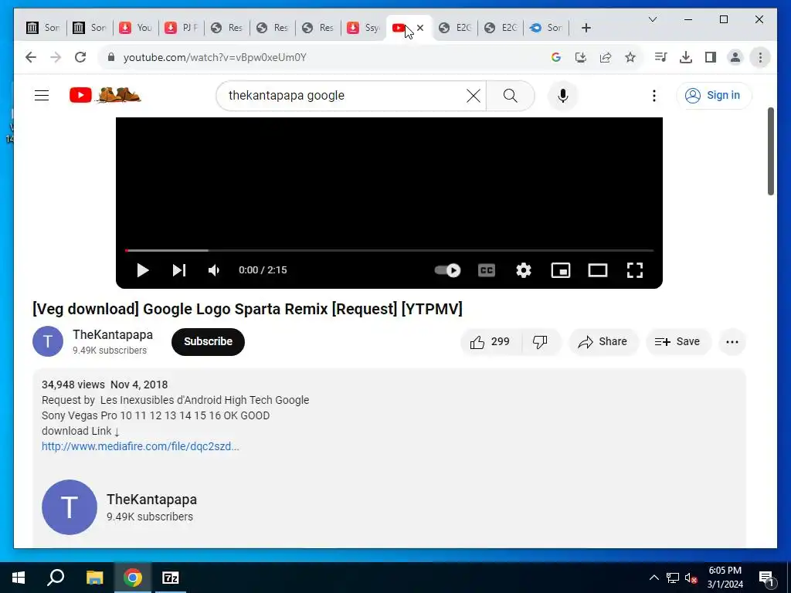Screen dimensions: 791x593
Task: Open Windows taskbar search
Action: point(56,578)
